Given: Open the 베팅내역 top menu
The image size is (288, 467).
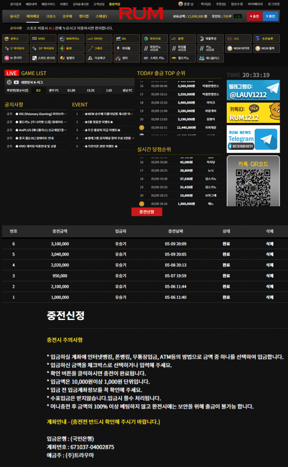Looking at the screenshot, I should point(31,4).
